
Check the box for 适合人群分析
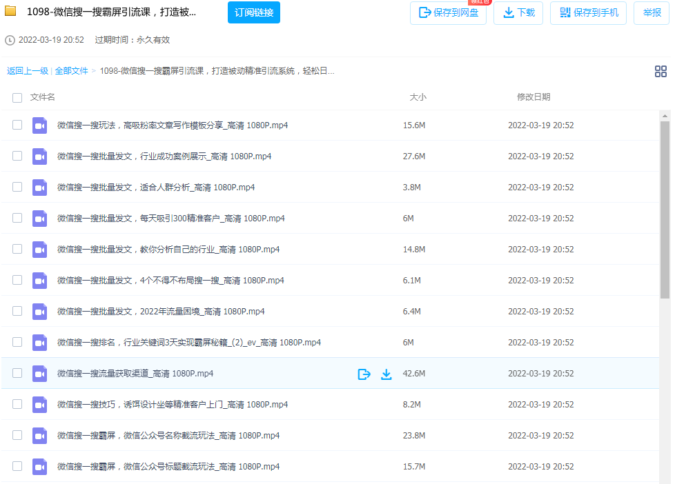(17, 187)
